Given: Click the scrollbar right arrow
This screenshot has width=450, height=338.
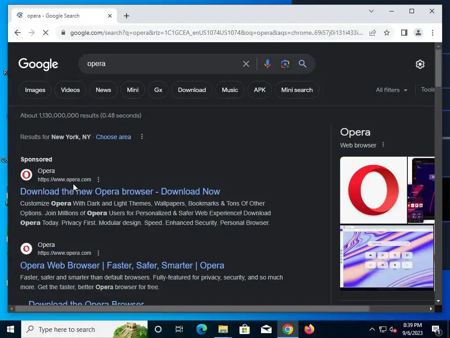Looking at the screenshot, I should (431, 309).
